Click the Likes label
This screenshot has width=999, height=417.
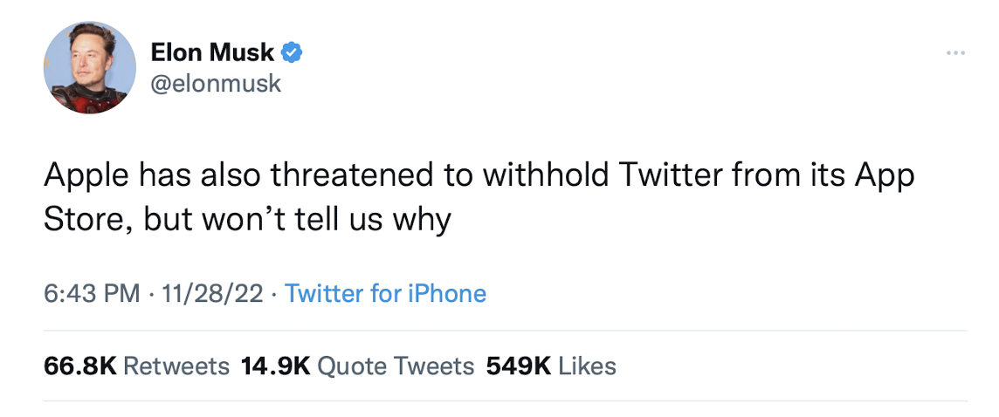coord(587,366)
